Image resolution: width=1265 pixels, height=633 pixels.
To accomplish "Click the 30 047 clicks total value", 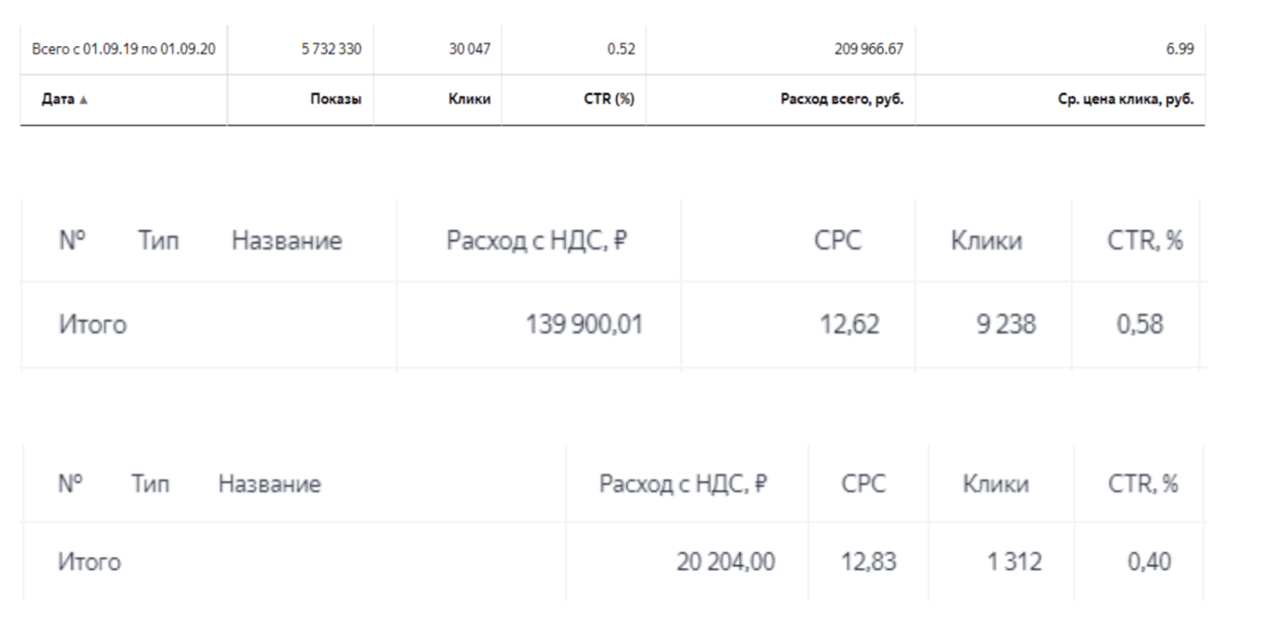I will pyautogui.click(x=470, y=50).
